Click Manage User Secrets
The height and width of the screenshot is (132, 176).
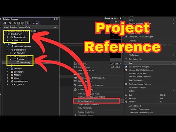tap(137, 73)
